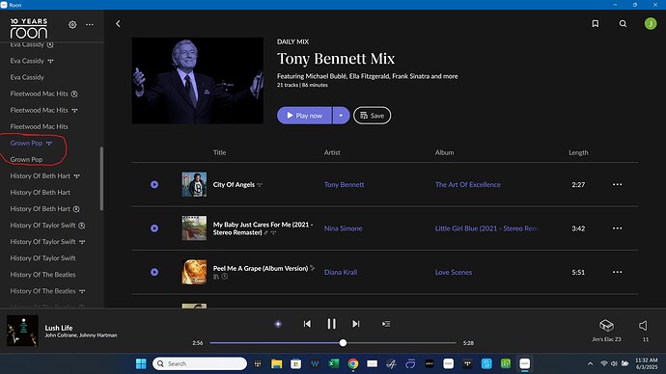666x374 pixels.
Task: Click the Artist column header
Action: (332, 152)
